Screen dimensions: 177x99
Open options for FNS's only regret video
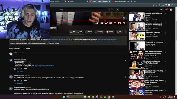point(165,13)
